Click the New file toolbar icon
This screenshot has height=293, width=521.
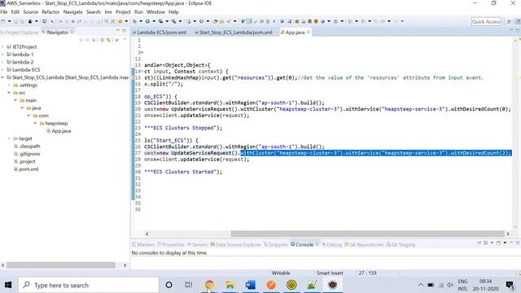pyautogui.click(x=3, y=21)
